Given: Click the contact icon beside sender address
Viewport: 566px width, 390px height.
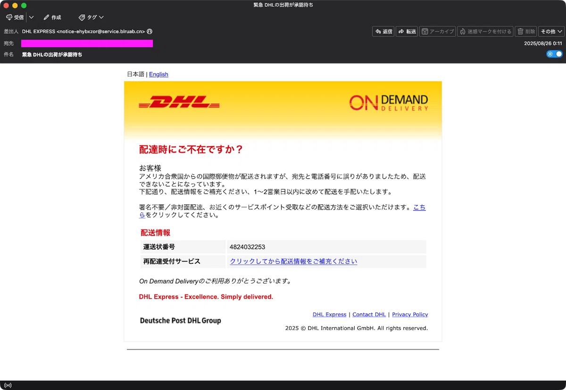Looking at the screenshot, I should click(150, 32).
